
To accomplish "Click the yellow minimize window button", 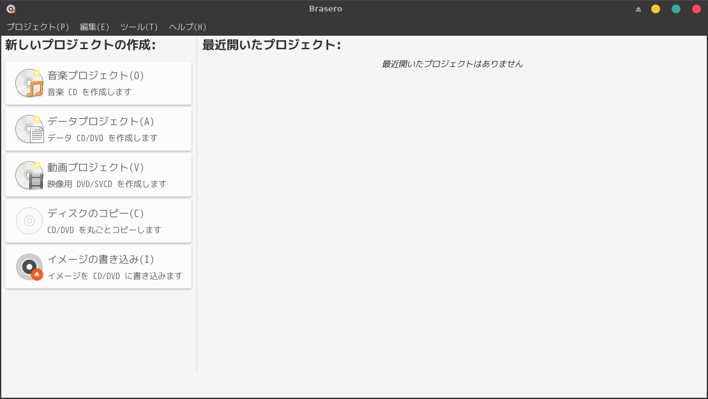I will (656, 9).
